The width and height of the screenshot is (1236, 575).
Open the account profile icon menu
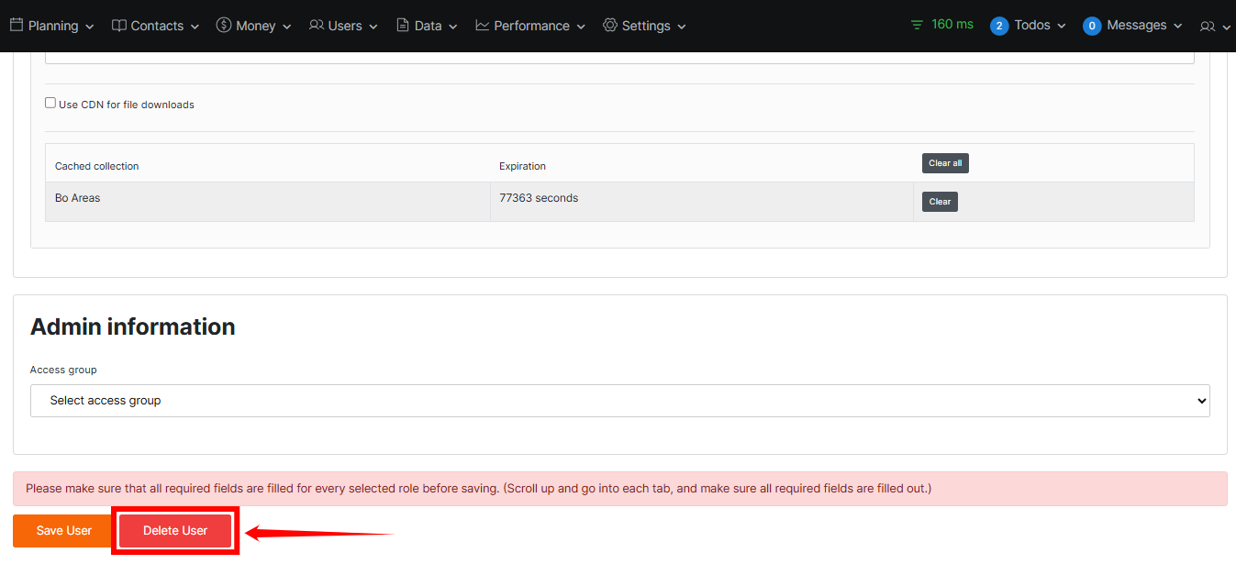coord(1208,27)
